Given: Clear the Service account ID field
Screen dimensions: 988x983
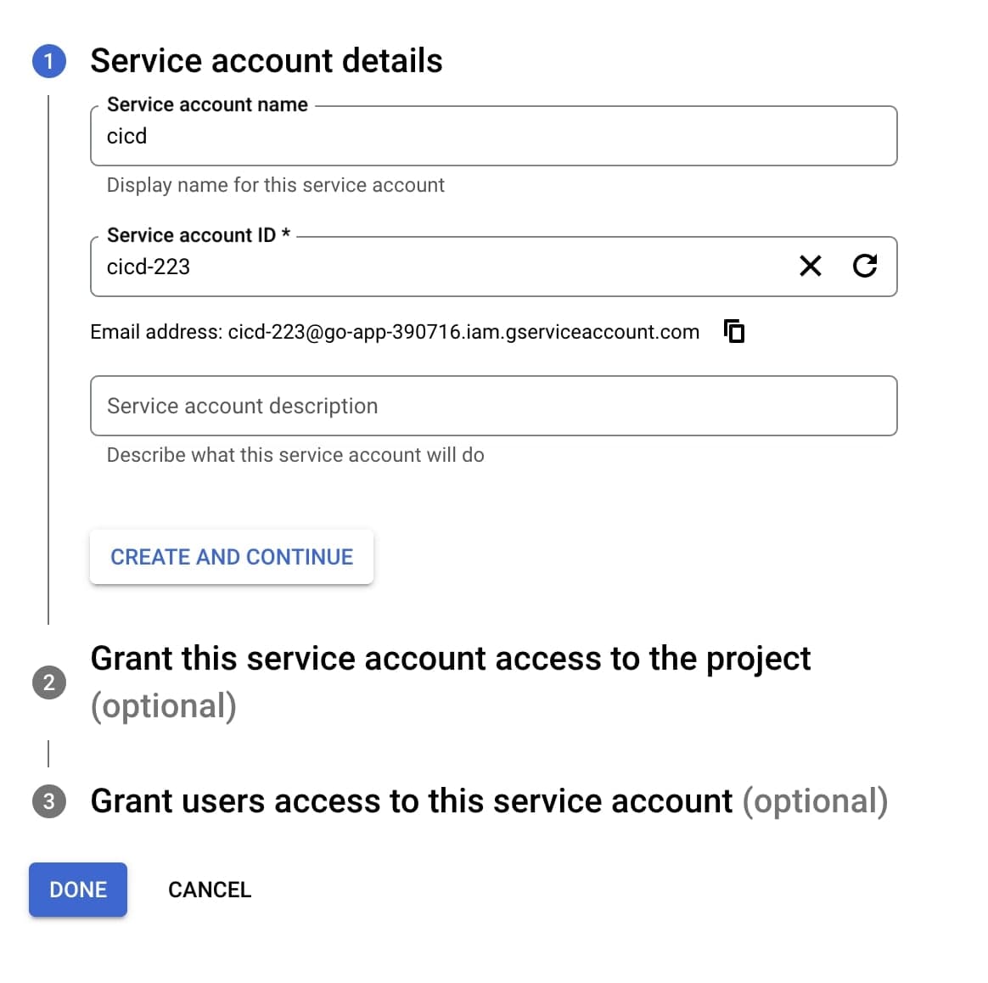Looking at the screenshot, I should click(811, 267).
